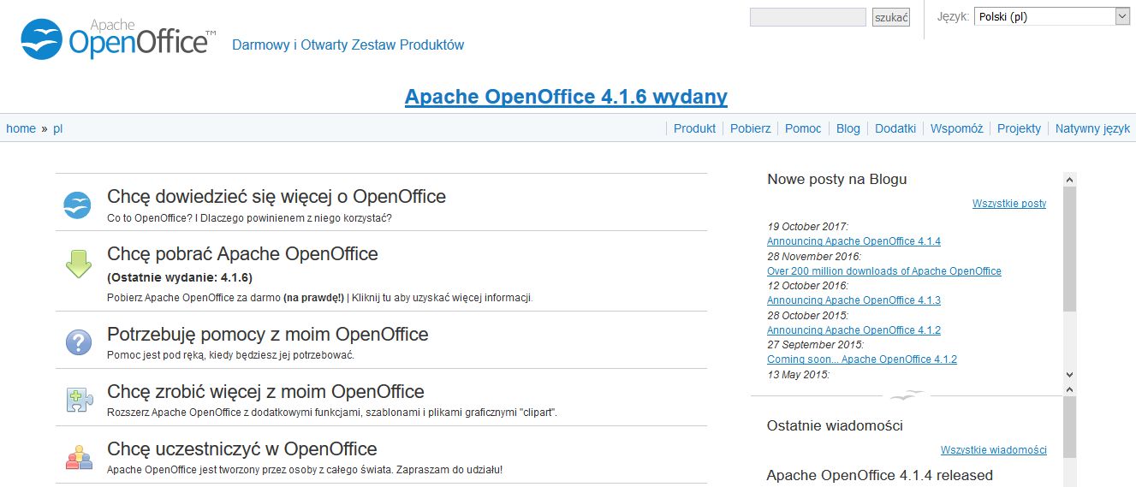The width and height of the screenshot is (1136, 487).
Task: Open Announcing Apache OpenOffice 4.1.3 post
Action: 853,300
